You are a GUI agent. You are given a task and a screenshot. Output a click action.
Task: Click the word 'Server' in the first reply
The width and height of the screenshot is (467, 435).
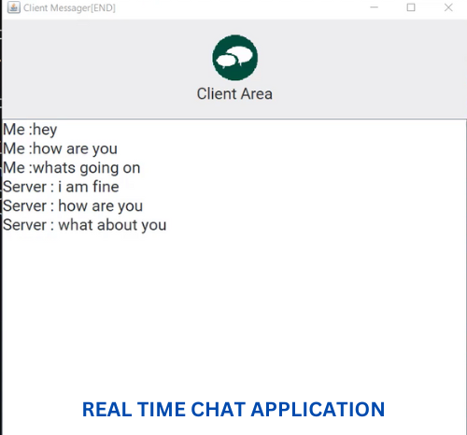25,187
